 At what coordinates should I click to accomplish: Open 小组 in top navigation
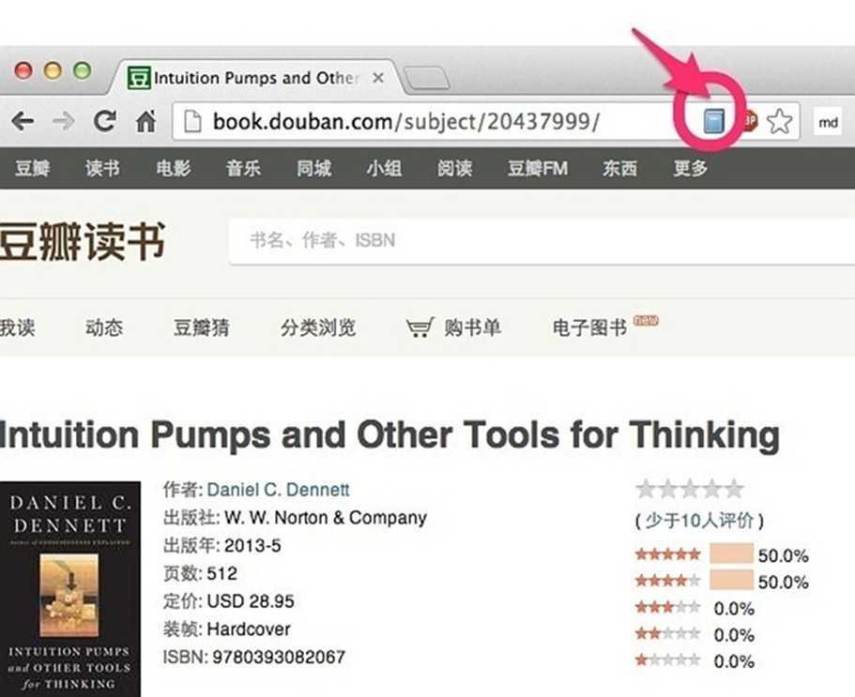click(385, 169)
